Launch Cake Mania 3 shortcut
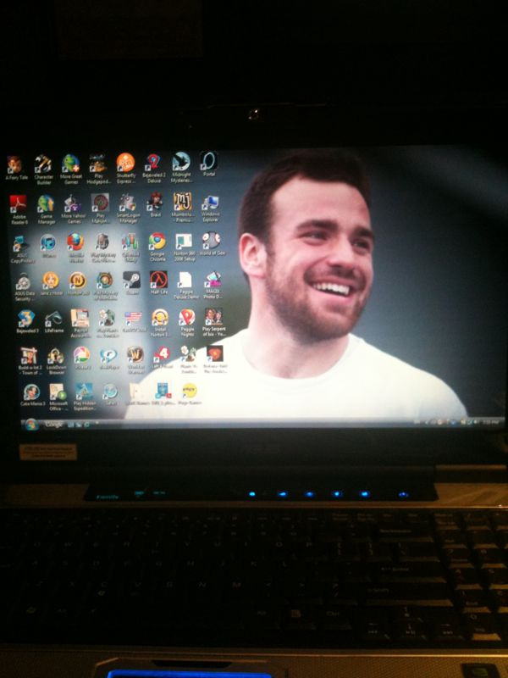Viewport: 508px width, 678px height. click(x=31, y=392)
